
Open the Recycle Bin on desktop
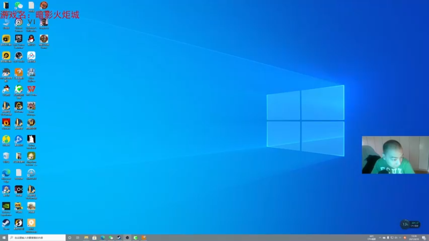(6, 156)
